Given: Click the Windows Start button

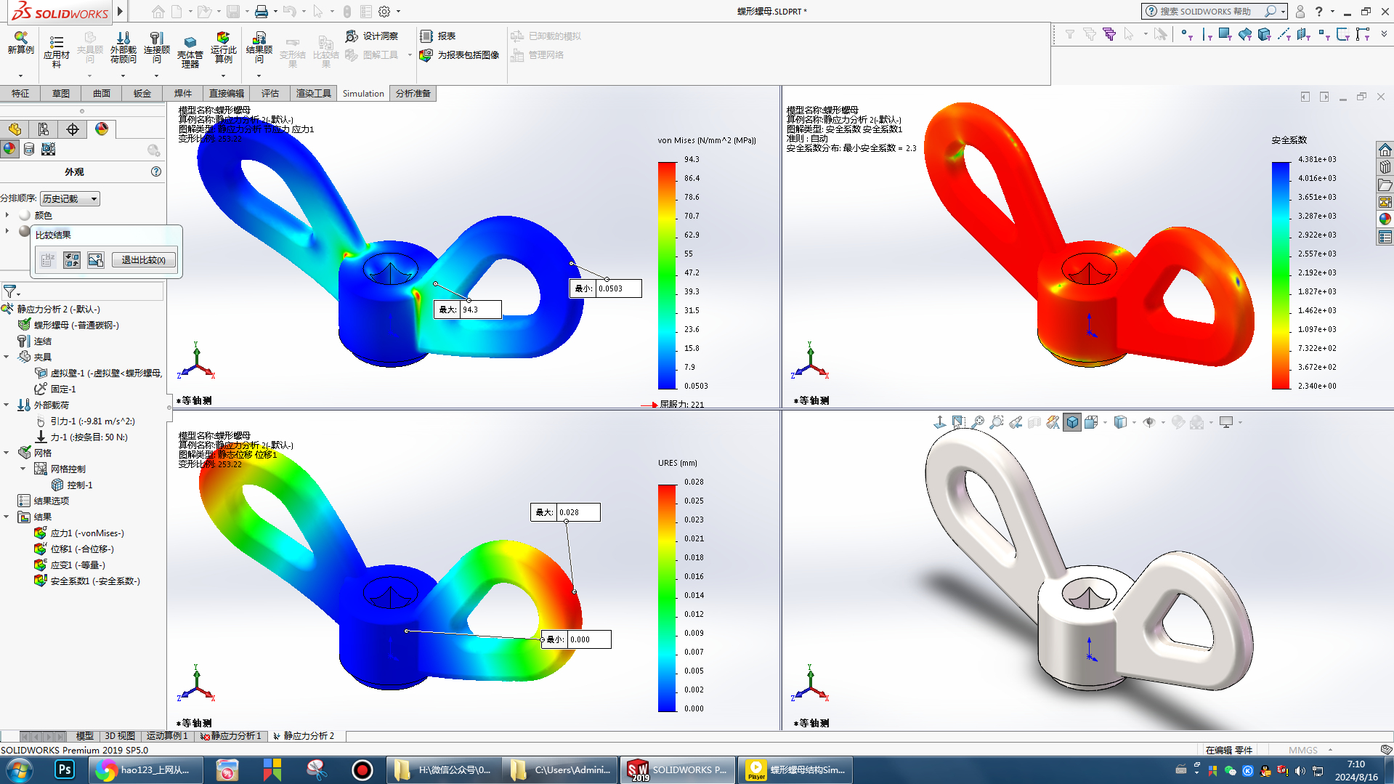Looking at the screenshot, I should [20, 769].
